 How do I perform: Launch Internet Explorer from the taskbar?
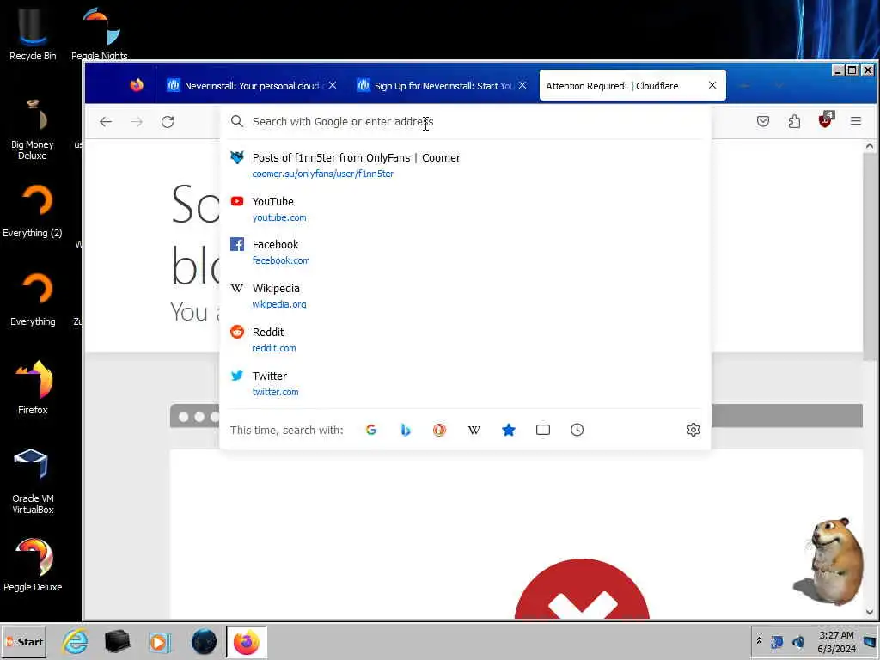[x=76, y=641]
